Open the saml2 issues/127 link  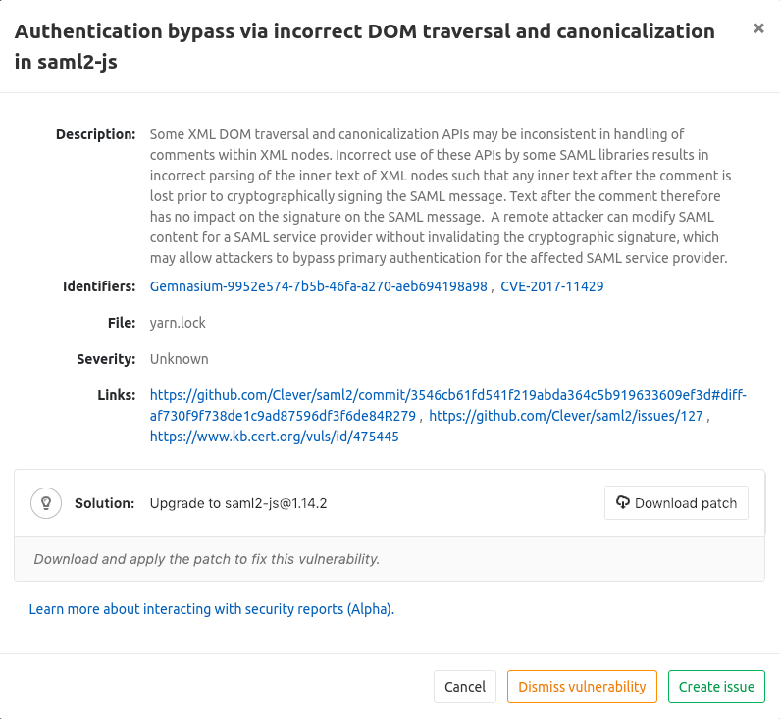tap(565, 416)
